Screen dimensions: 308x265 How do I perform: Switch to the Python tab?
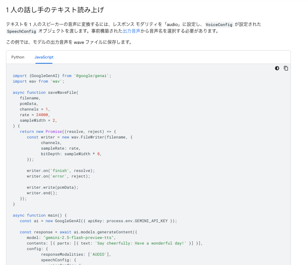pos(18,57)
